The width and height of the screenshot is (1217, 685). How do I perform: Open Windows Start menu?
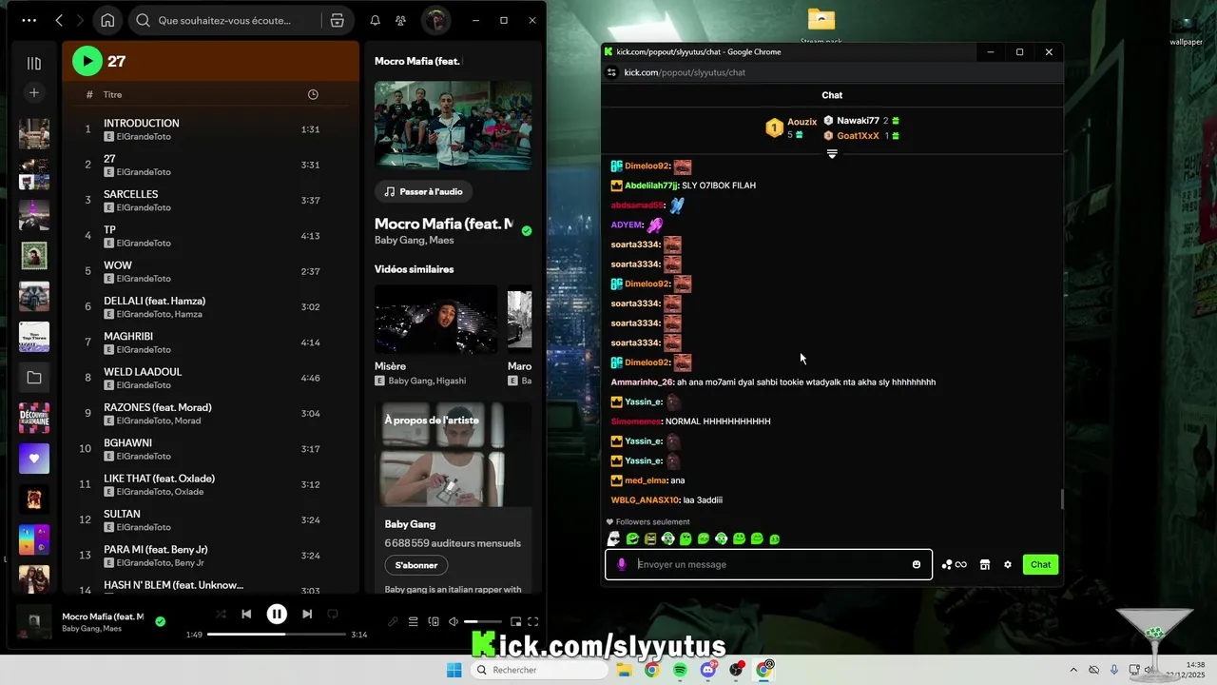pos(454,670)
